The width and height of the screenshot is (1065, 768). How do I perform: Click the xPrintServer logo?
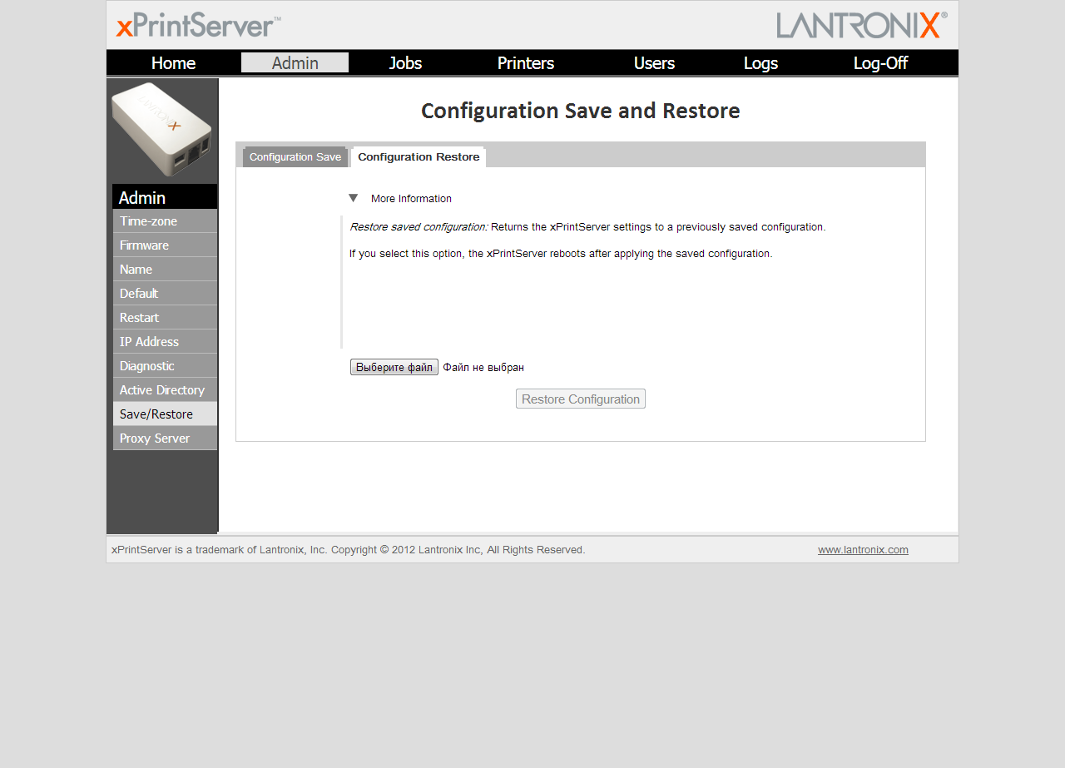tap(198, 26)
